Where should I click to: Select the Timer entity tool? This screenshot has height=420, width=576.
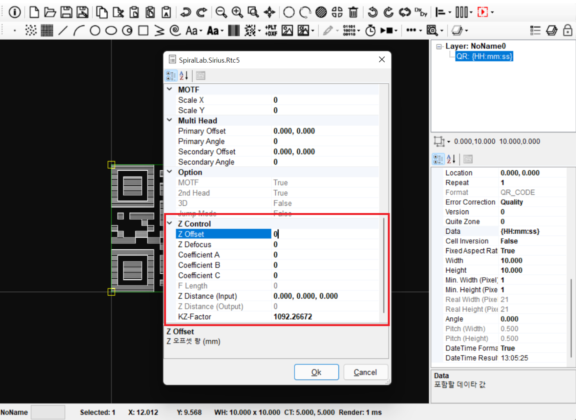pyautogui.click(x=370, y=30)
